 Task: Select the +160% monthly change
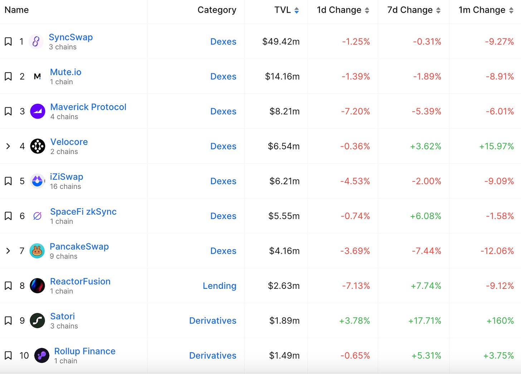click(x=500, y=321)
